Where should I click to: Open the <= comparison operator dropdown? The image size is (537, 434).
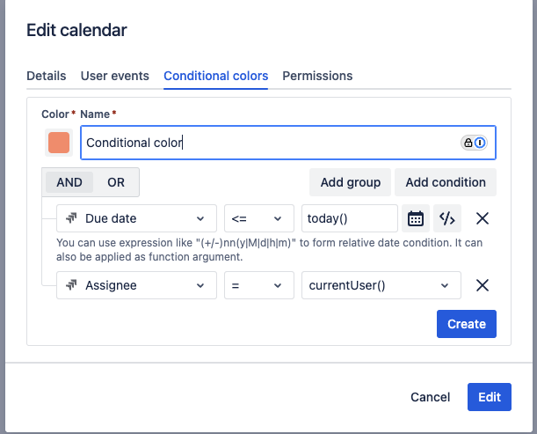258,218
